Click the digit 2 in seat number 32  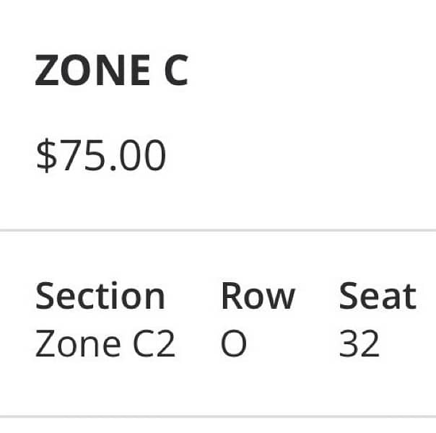[x=370, y=345]
